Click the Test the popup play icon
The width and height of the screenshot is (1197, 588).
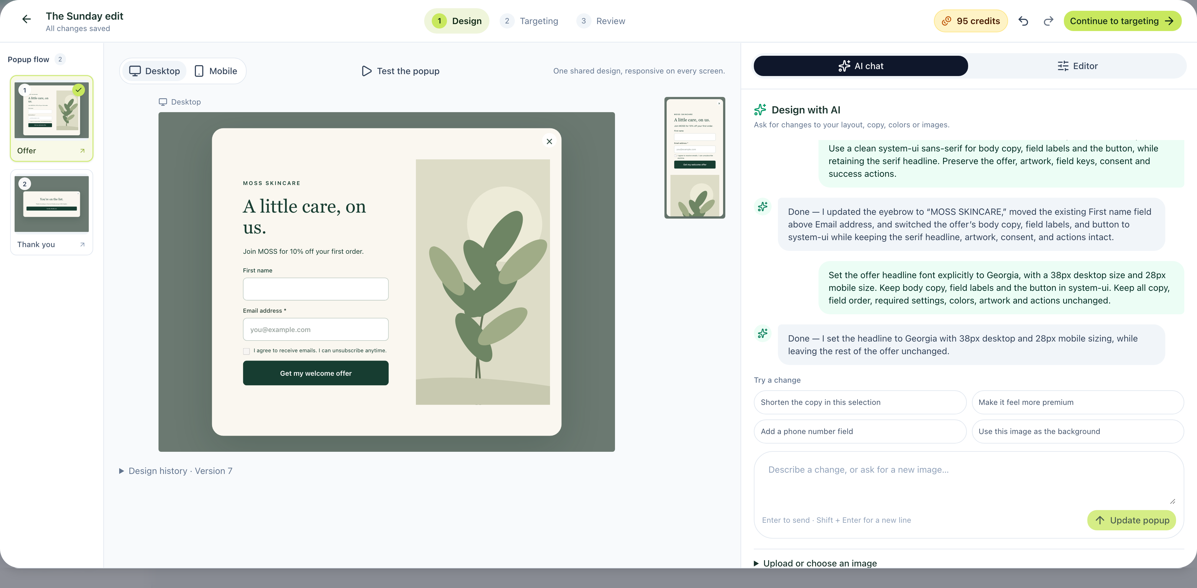click(x=367, y=71)
